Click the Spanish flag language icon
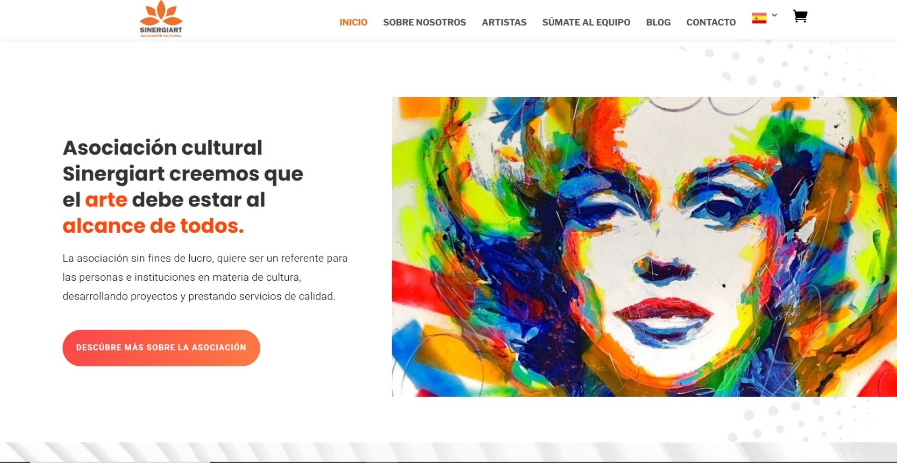The height and width of the screenshot is (463, 897). [x=759, y=18]
